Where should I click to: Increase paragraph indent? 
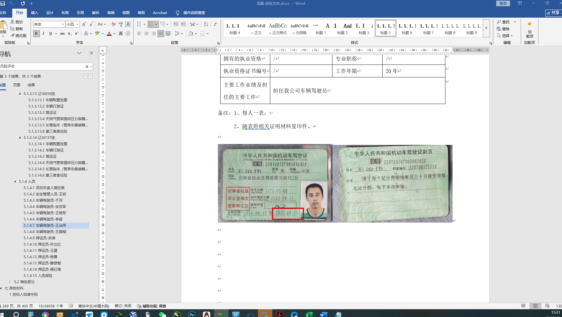click(x=183, y=24)
